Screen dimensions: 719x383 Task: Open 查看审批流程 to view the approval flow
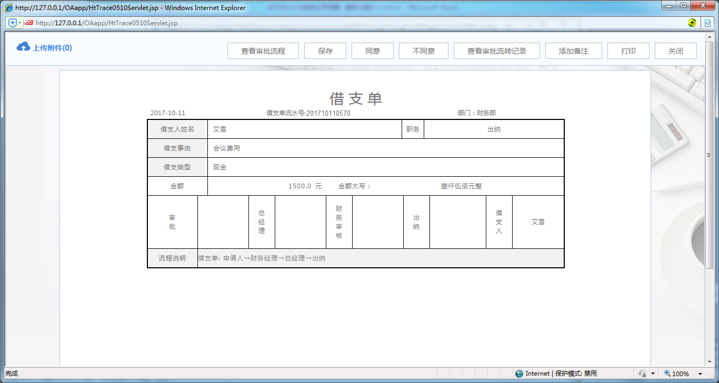(263, 51)
